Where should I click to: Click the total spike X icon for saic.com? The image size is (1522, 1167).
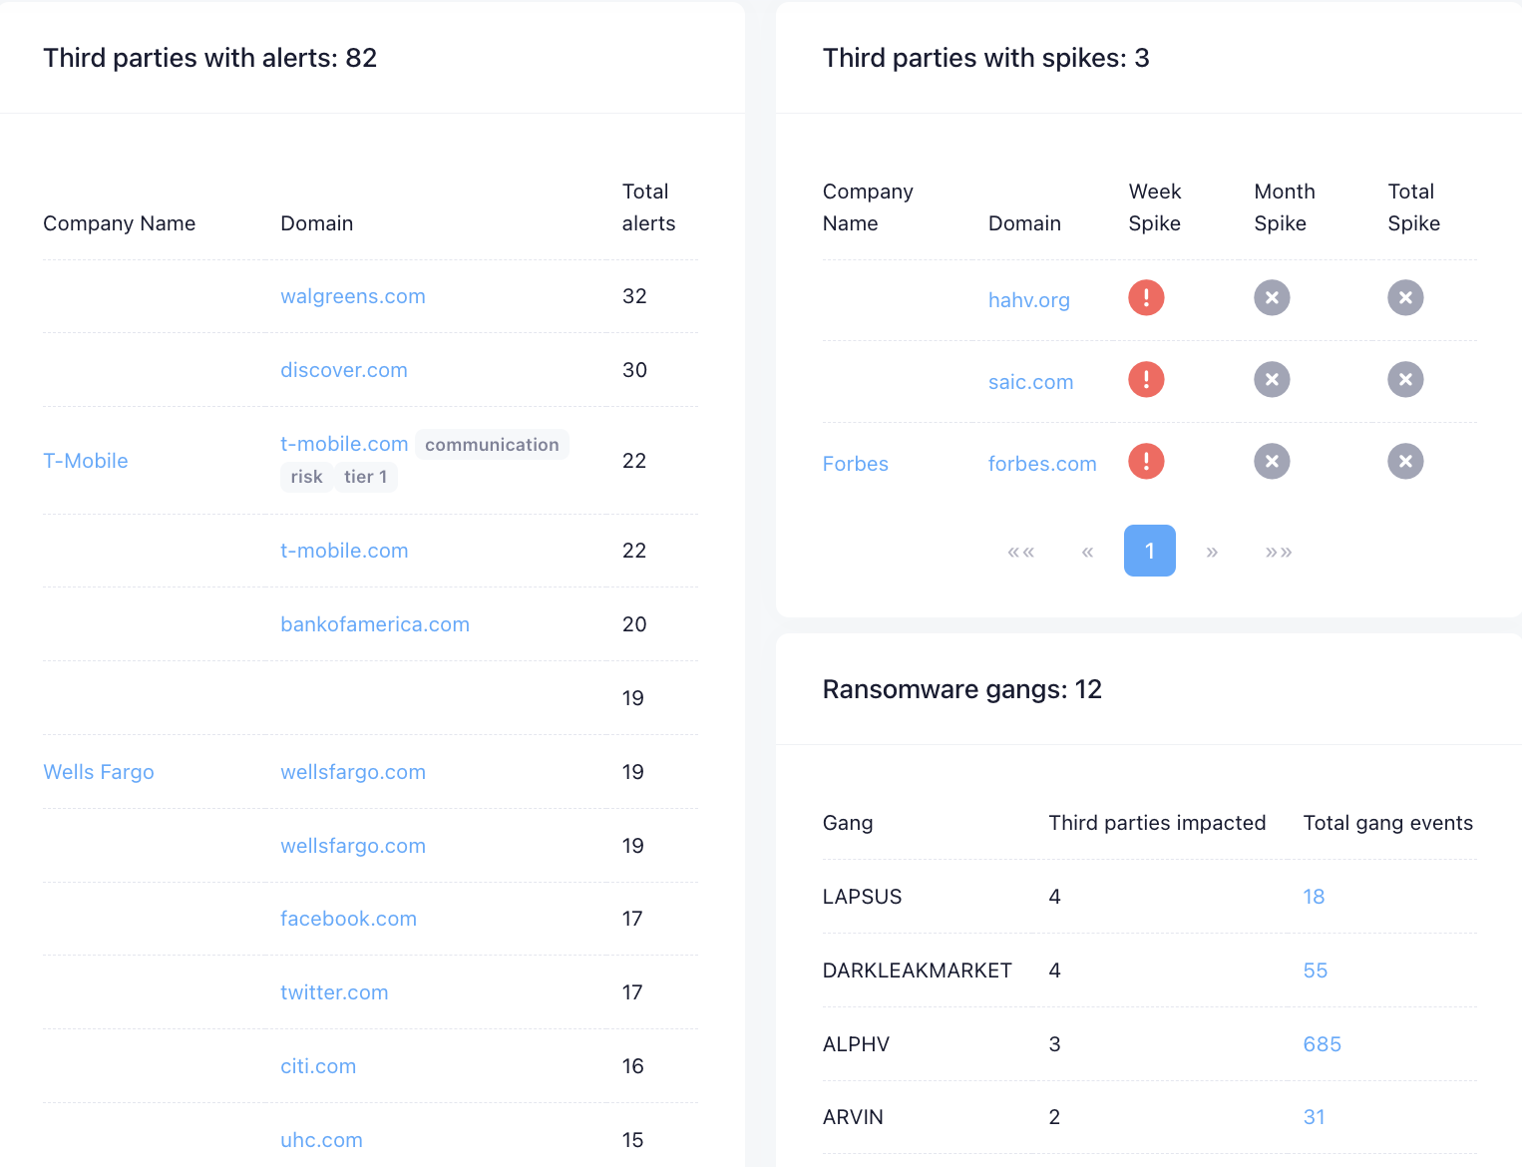pyautogui.click(x=1405, y=379)
